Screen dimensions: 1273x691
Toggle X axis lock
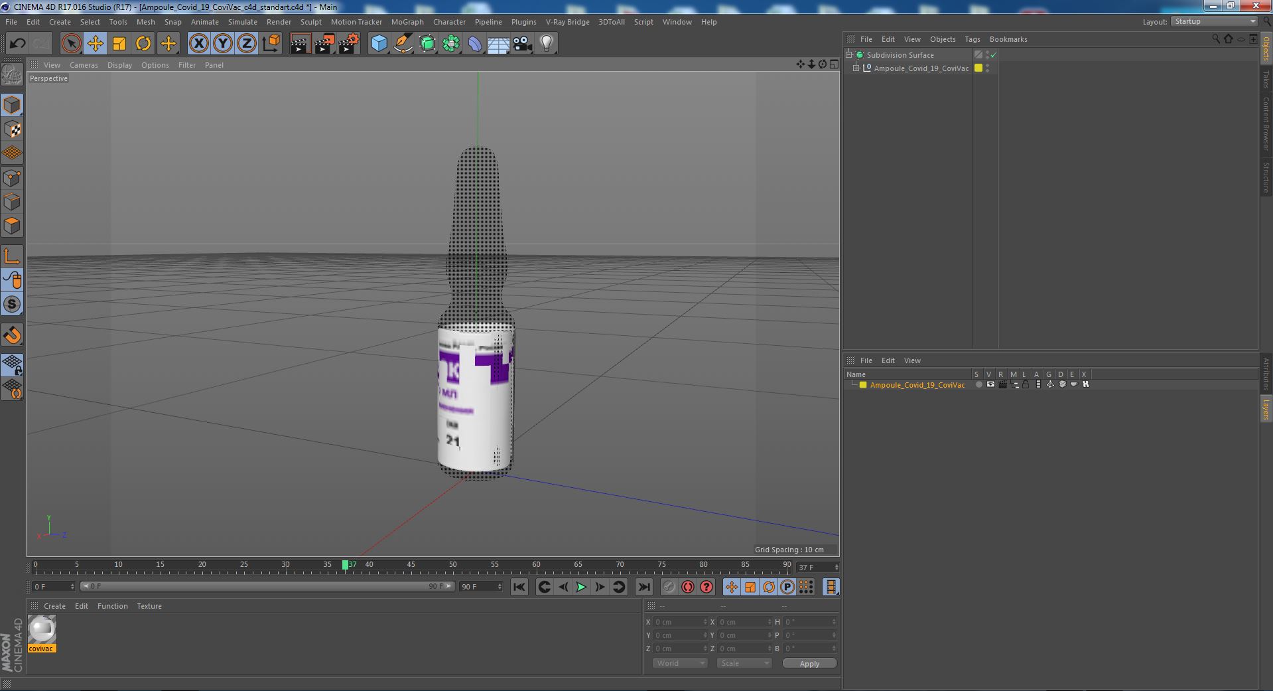tap(198, 44)
